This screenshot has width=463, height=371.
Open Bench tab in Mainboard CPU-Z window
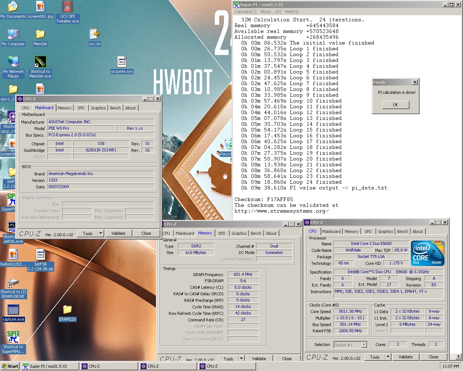pyautogui.click(x=115, y=108)
